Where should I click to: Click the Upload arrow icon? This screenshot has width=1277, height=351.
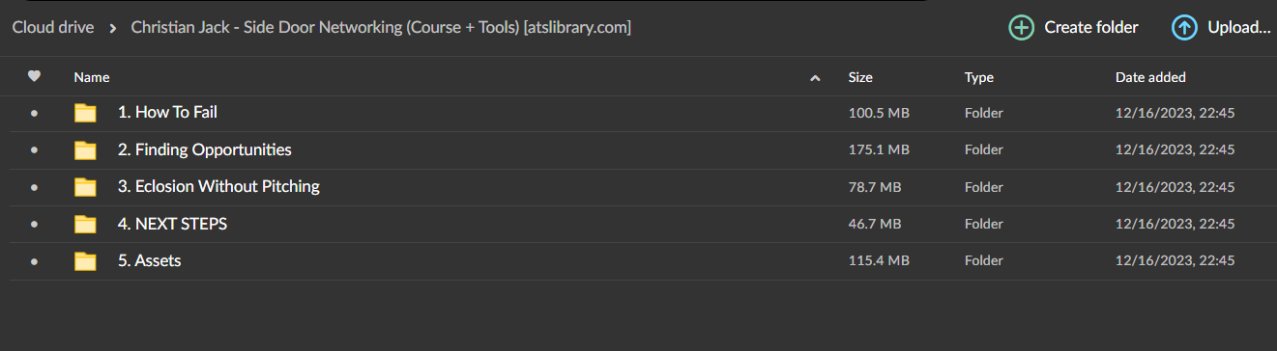[1184, 27]
